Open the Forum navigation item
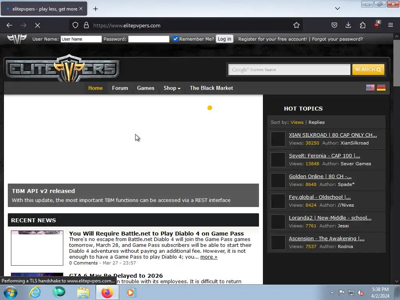The image size is (400, 300). (x=120, y=88)
